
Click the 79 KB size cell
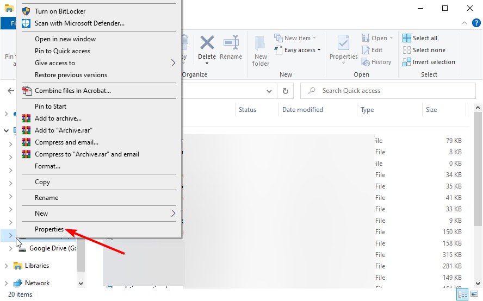point(454,141)
